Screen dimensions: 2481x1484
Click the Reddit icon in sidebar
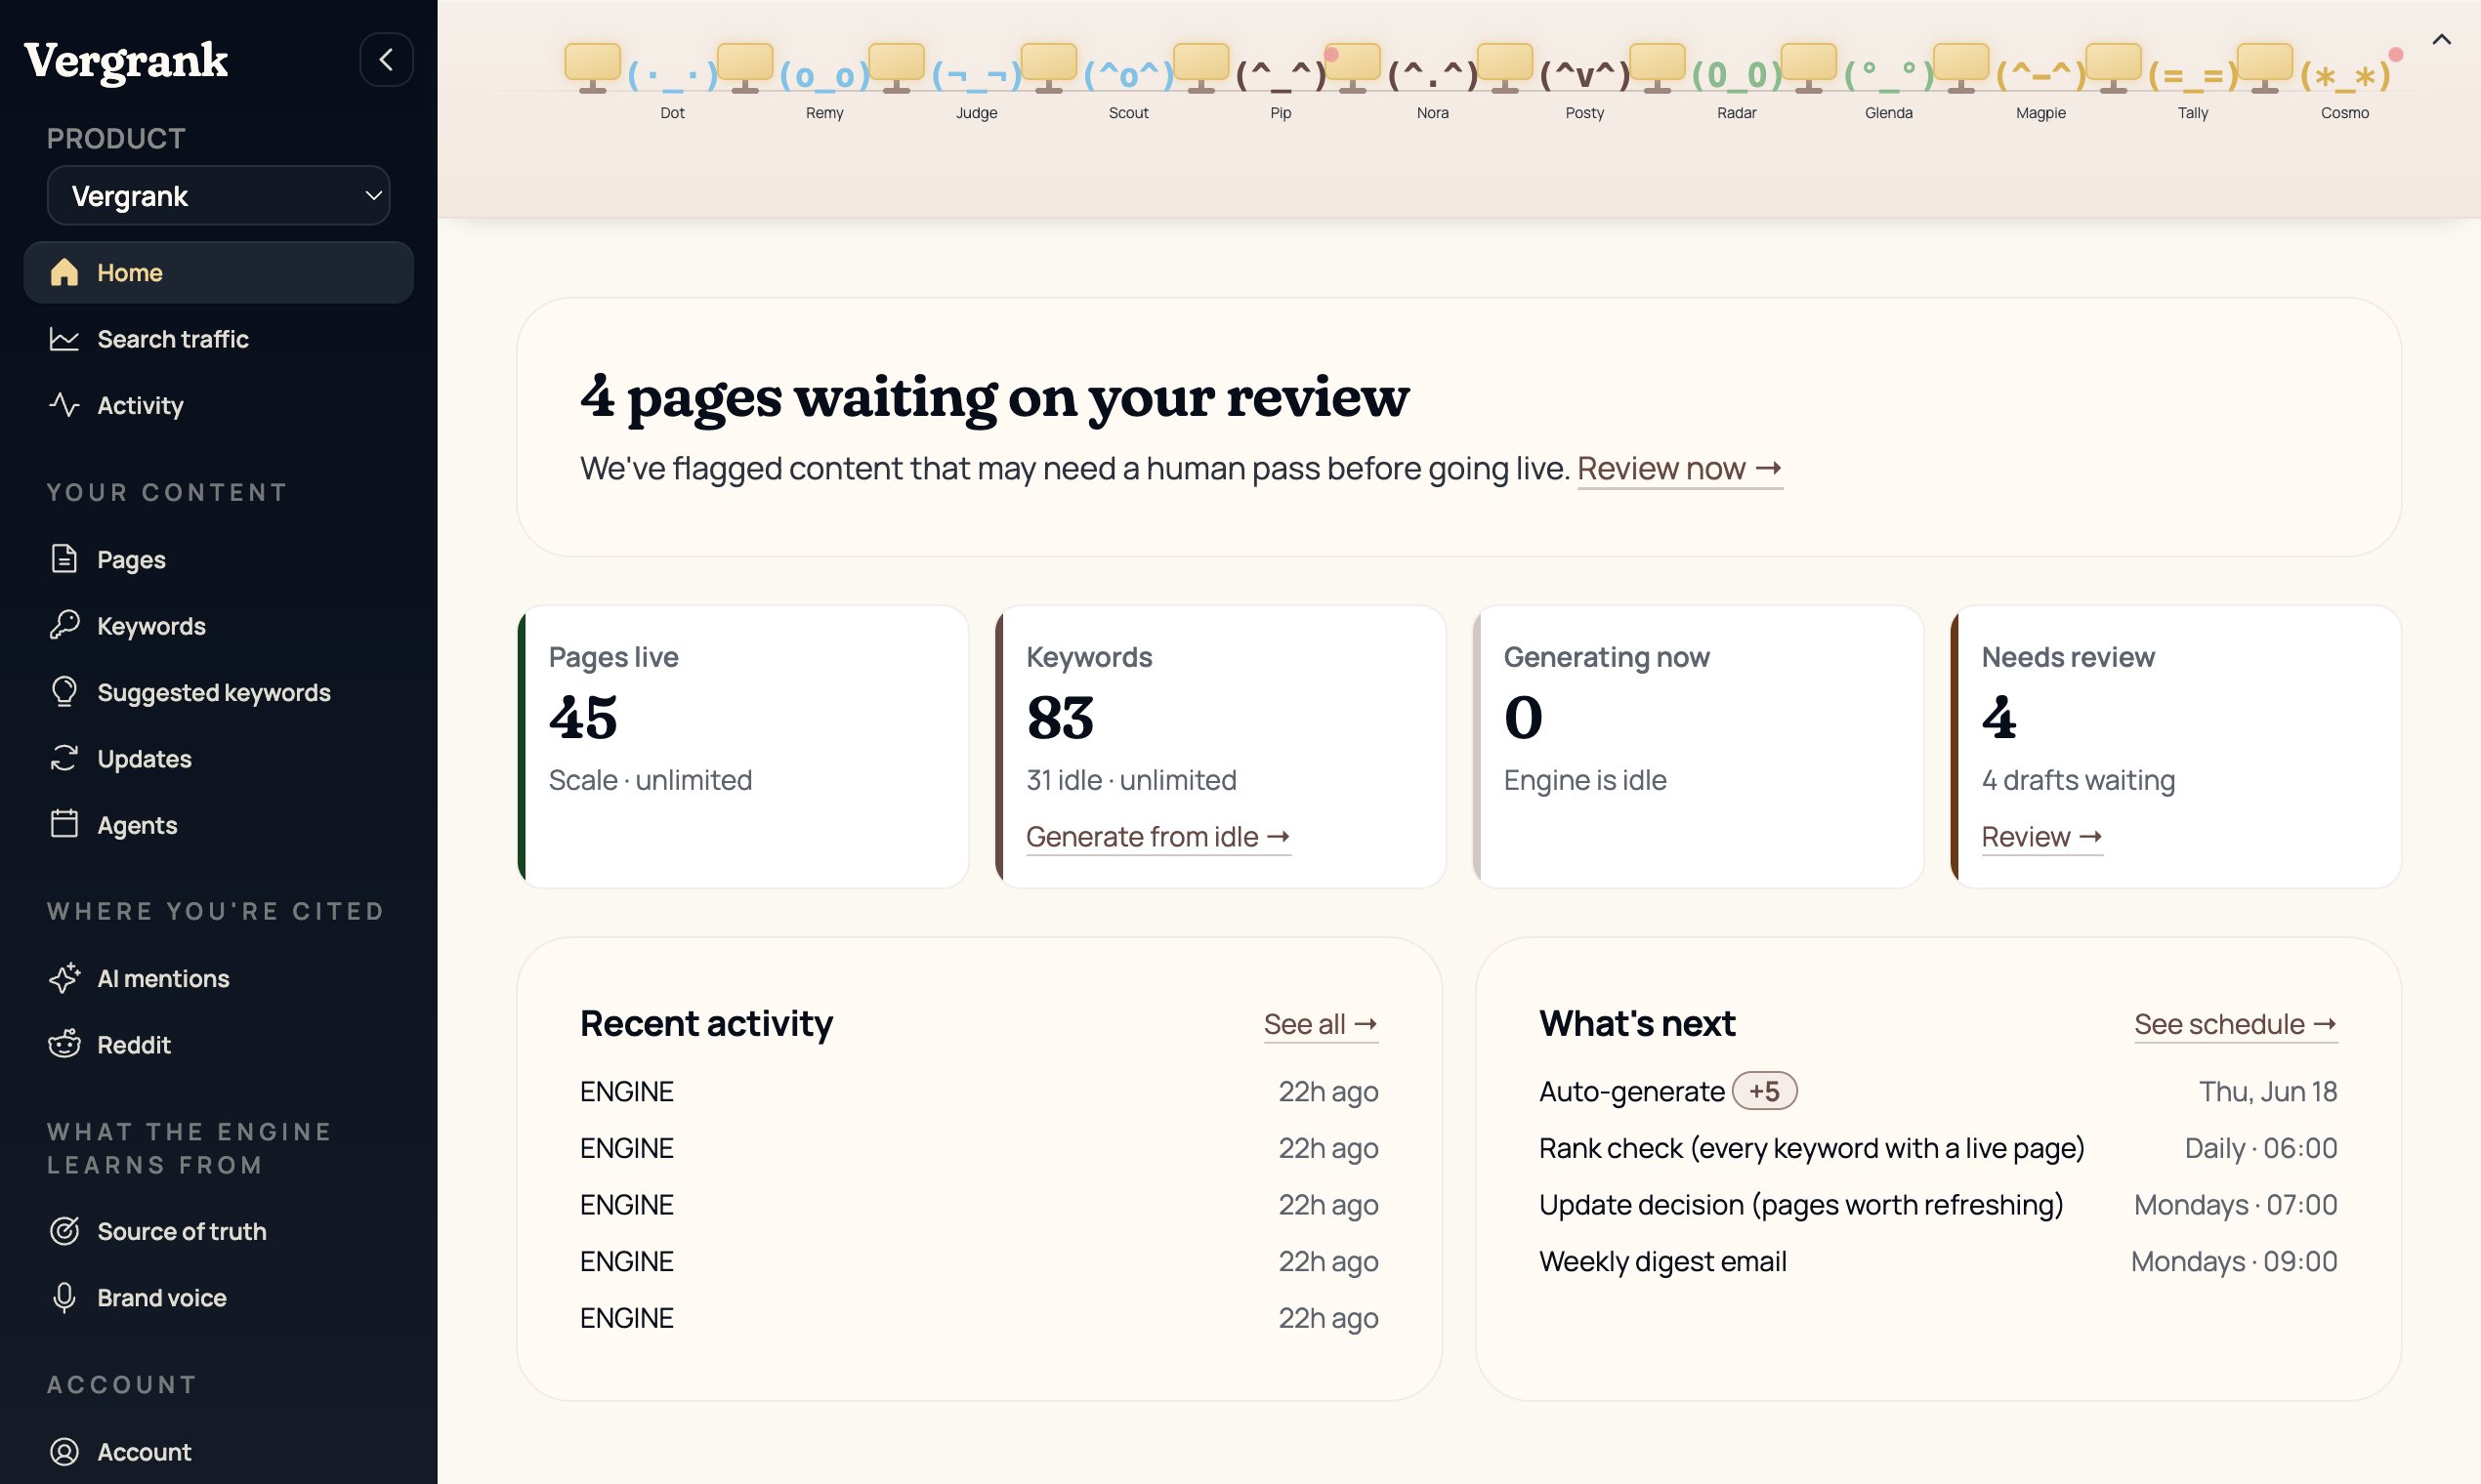pos(64,1044)
